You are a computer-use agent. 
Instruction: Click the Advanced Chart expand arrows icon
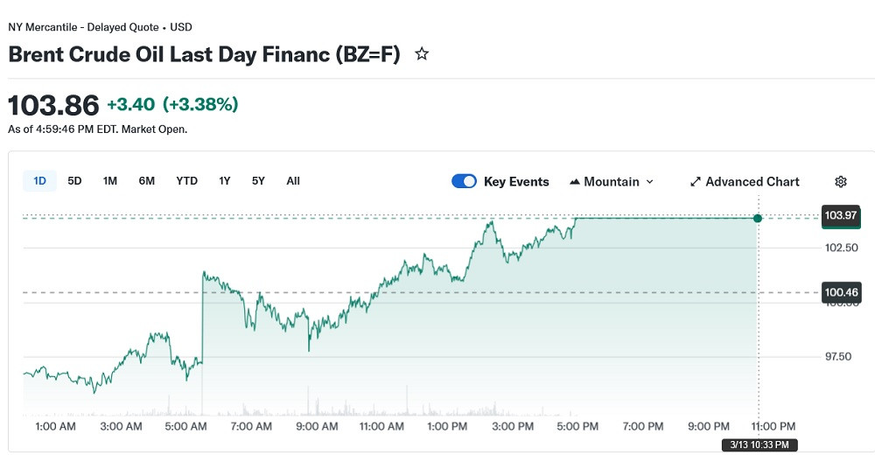pyautogui.click(x=696, y=182)
